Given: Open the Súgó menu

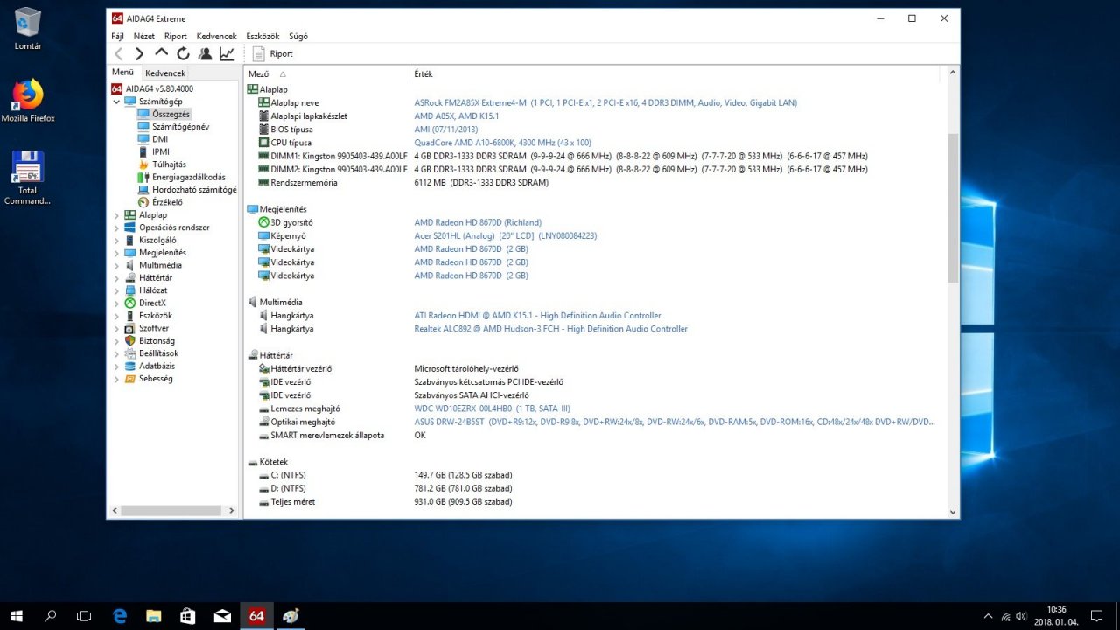Looking at the screenshot, I should [297, 36].
